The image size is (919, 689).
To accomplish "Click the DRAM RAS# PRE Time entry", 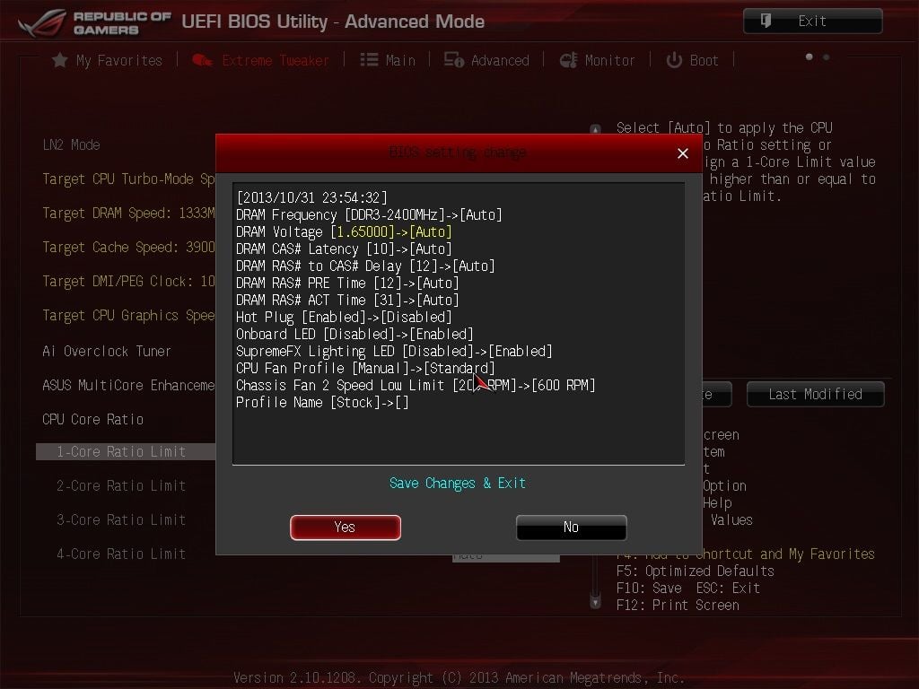I will pyautogui.click(x=347, y=283).
